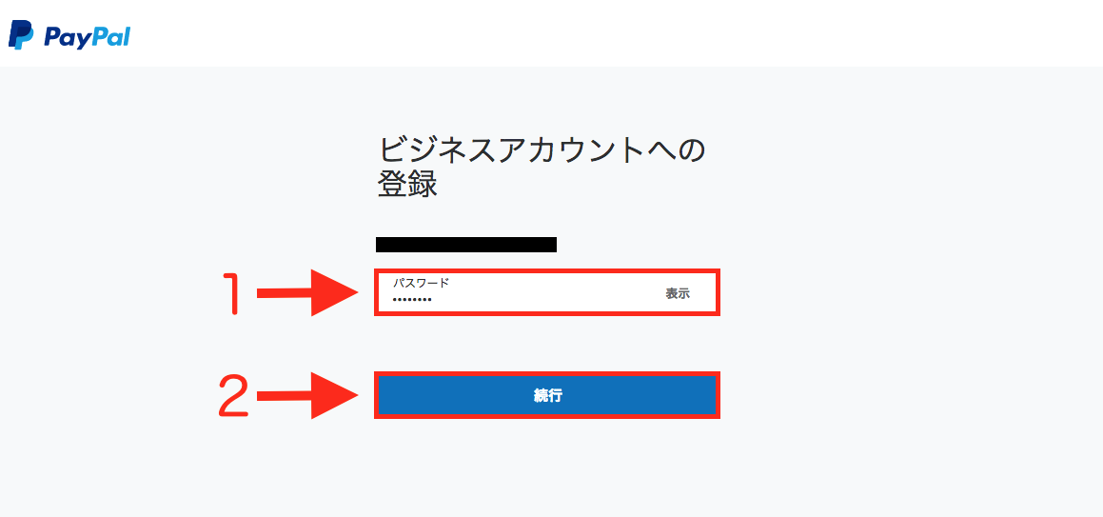Click the red annotation number 2
The width and height of the screenshot is (1103, 517).
[x=233, y=395]
